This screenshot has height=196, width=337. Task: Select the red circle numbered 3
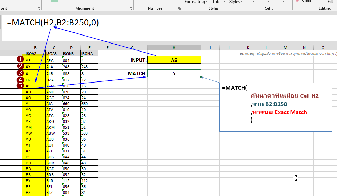point(21,73)
